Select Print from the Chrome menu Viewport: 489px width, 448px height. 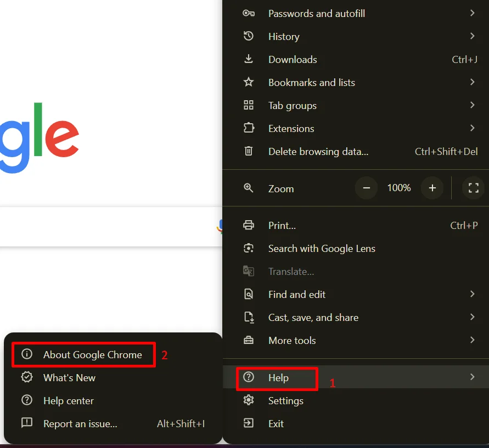click(282, 225)
